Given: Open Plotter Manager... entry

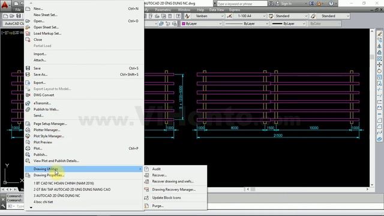Looking at the screenshot, I should (83, 130).
